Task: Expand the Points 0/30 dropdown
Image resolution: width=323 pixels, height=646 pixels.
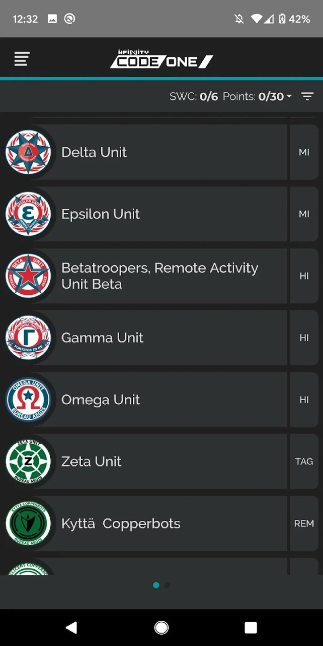Action: tap(274, 96)
